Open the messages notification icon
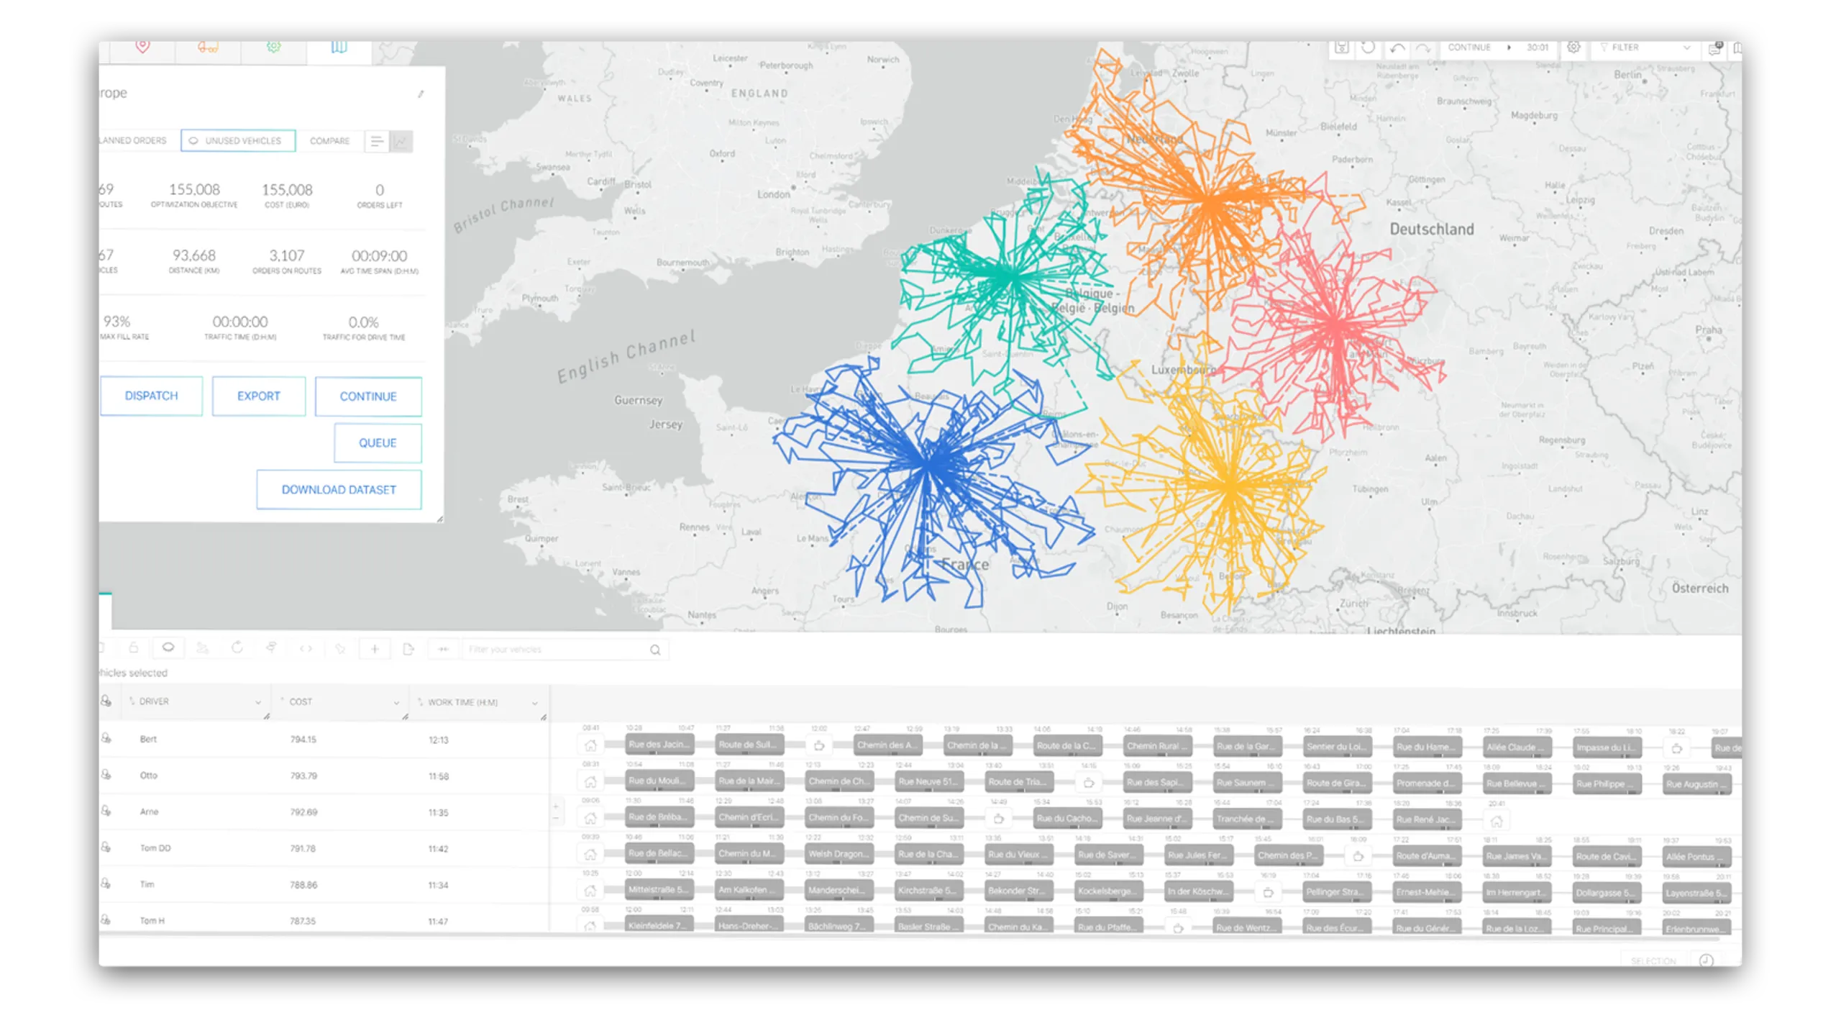The image size is (1841, 1036). point(1715,48)
